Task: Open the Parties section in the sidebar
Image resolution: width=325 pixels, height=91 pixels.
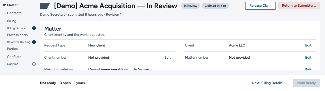Action: 12,49
